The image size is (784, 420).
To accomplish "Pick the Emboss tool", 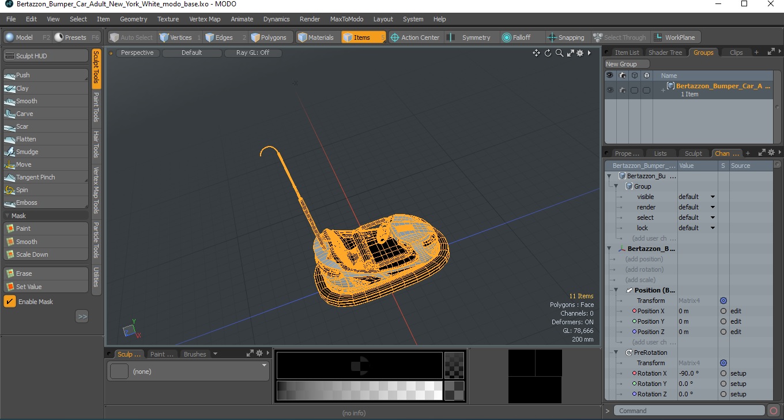I will 46,202.
